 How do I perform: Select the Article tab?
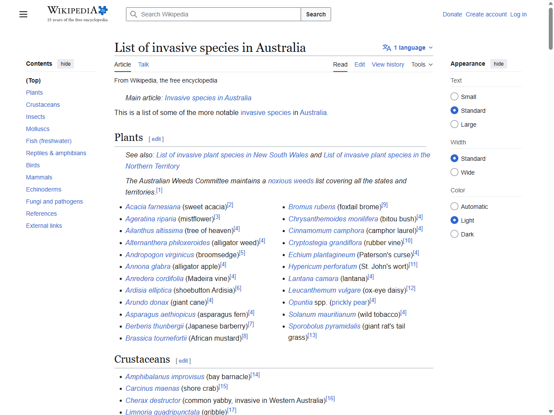[122, 64]
